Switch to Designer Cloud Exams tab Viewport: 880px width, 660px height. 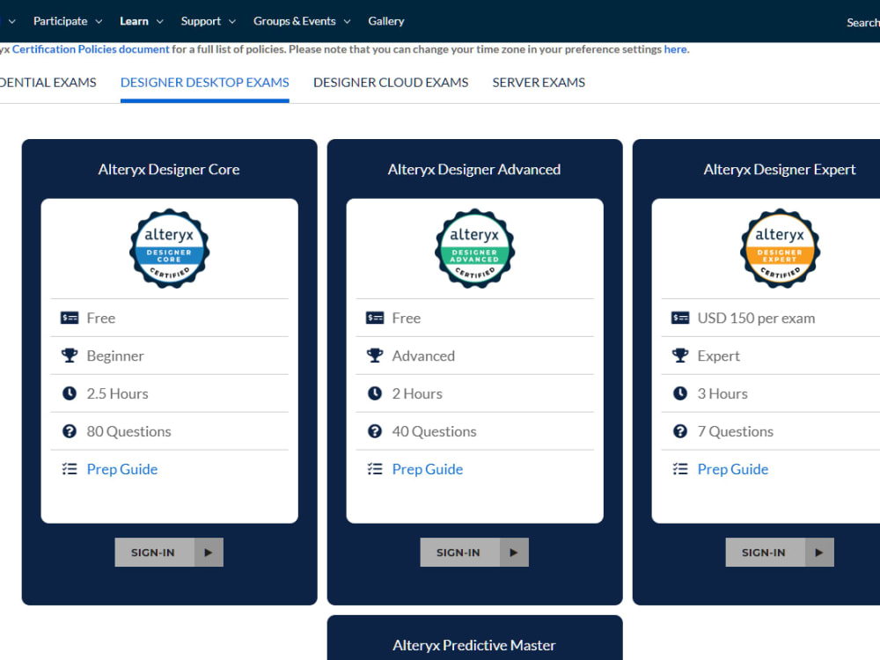coord(391,83)
